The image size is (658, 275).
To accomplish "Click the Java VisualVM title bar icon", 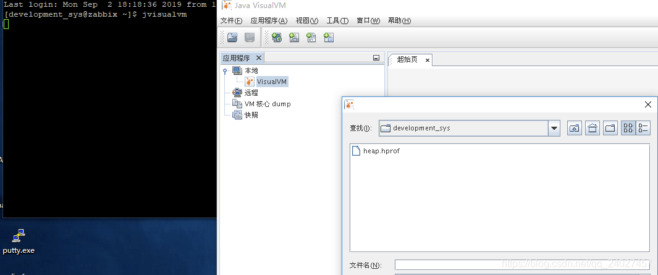I will coord(227,5).
